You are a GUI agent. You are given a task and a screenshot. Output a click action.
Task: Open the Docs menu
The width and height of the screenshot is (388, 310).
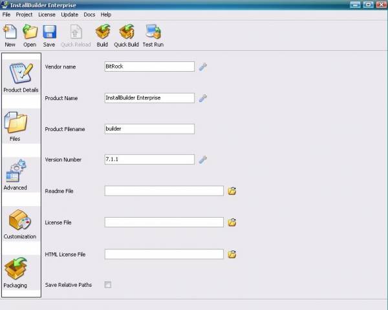click(89, 15)
